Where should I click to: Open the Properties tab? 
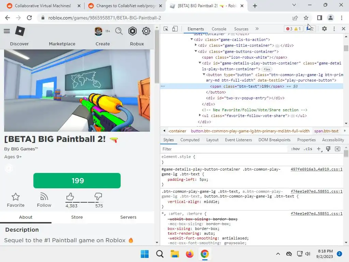306,140
